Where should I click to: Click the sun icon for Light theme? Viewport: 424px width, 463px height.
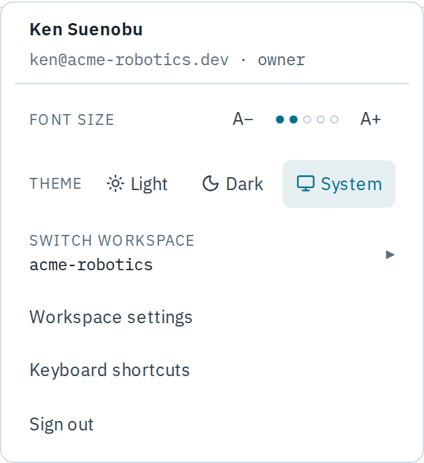point(116,184)
